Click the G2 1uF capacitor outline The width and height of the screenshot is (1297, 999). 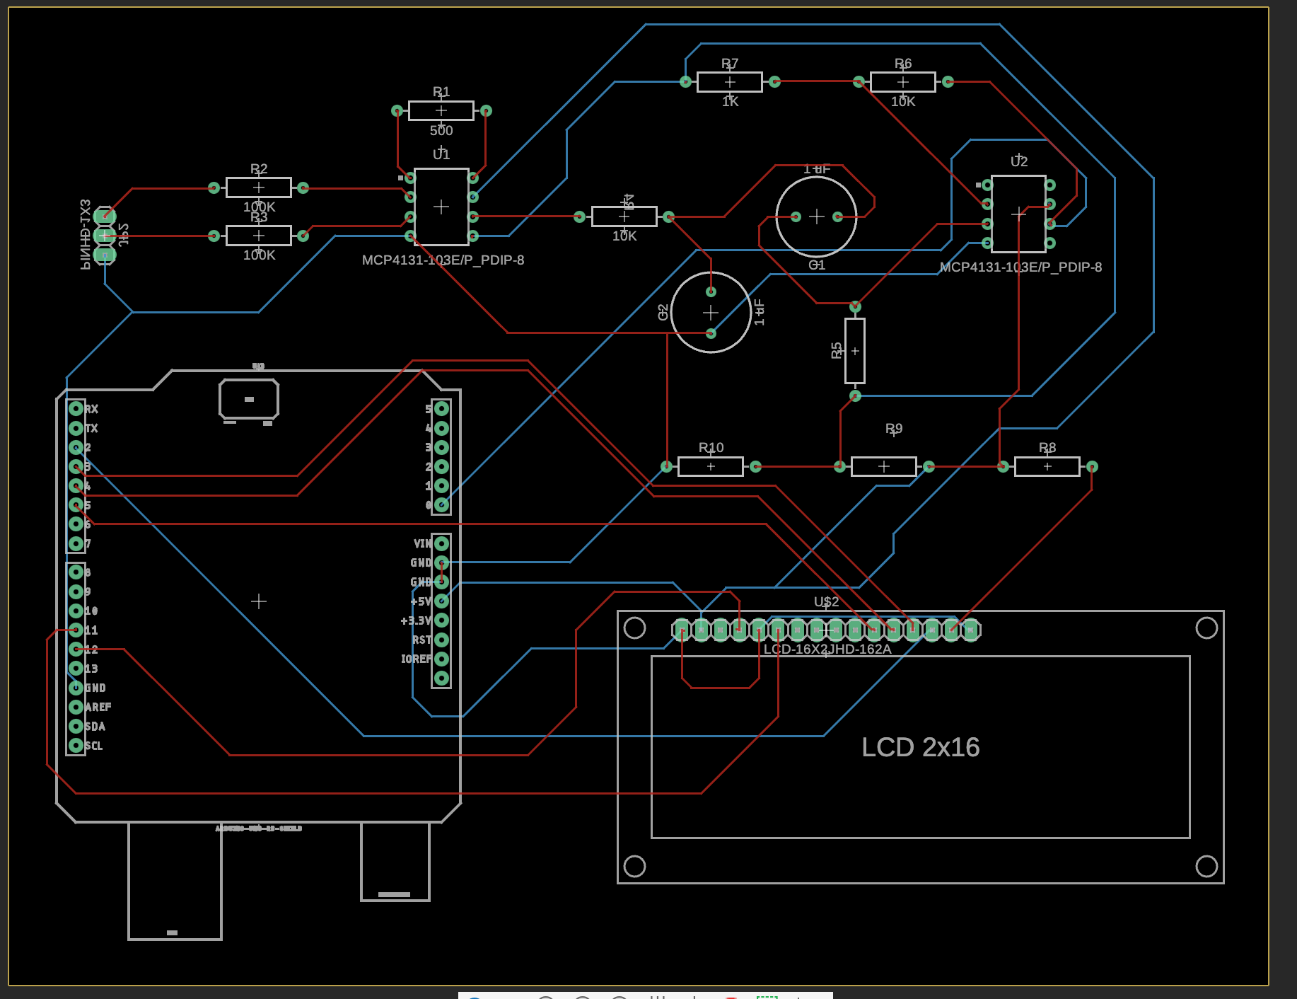tap(710, 311)
